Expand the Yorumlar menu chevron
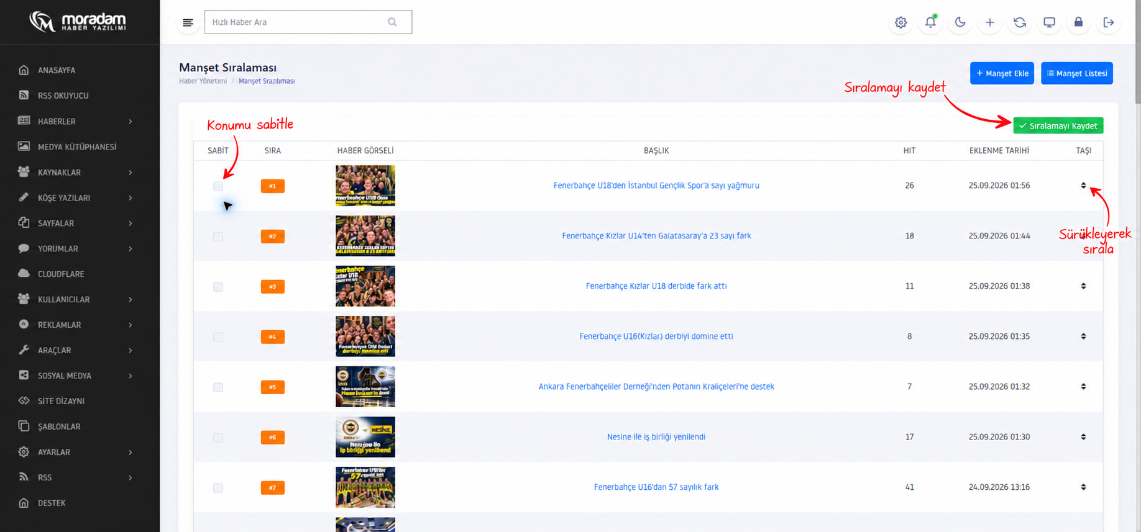Image resolution: width=1141 pixels, height=532 pixels. pyautogui.click(x=131, y=249)
